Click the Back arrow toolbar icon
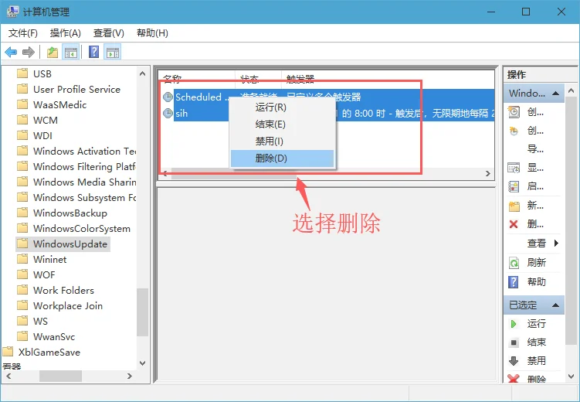Screen dimensions: 580x402 (11, 53)
